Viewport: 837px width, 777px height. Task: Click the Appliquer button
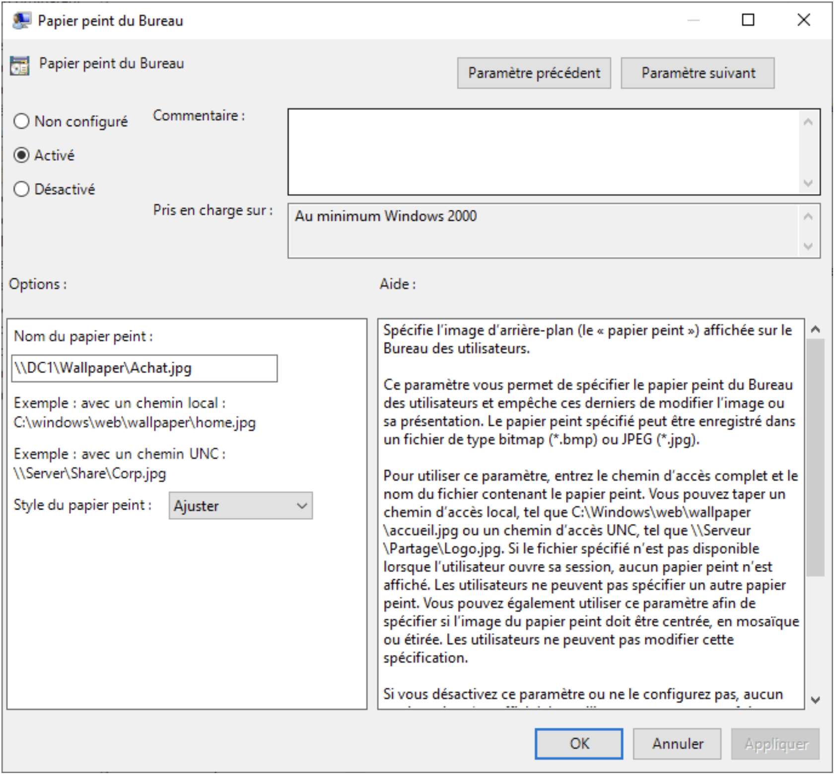(775, 744)
